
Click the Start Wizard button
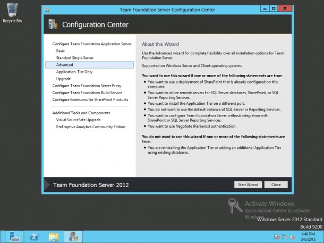(x=248, y=185)
